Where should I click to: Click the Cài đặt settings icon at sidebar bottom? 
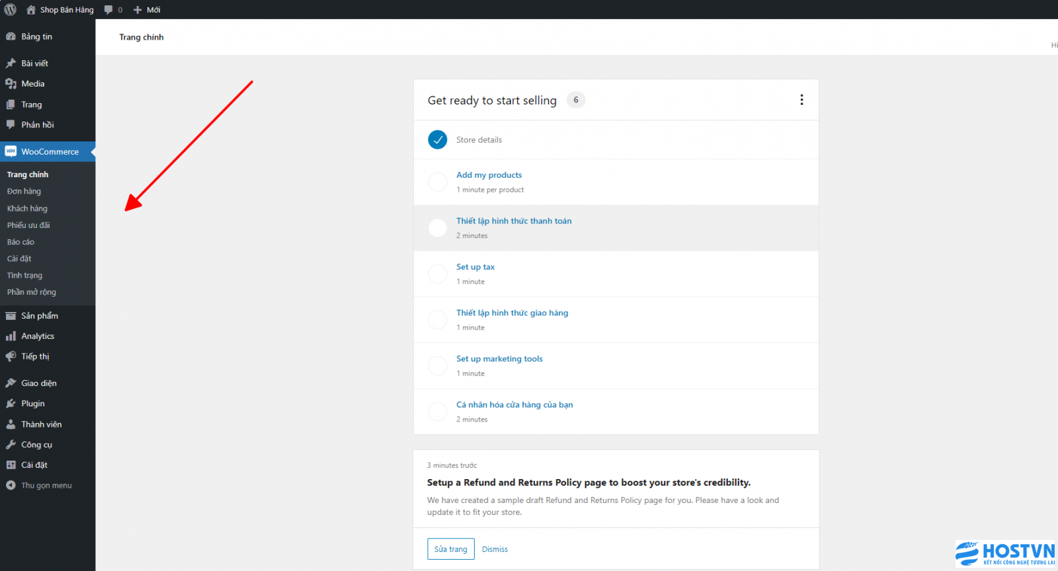coord(11,465)
